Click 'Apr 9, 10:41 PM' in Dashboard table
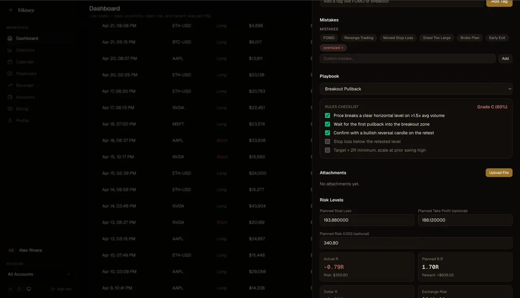Viewport: 520px width, 298px height. click(x=117, y=288)
